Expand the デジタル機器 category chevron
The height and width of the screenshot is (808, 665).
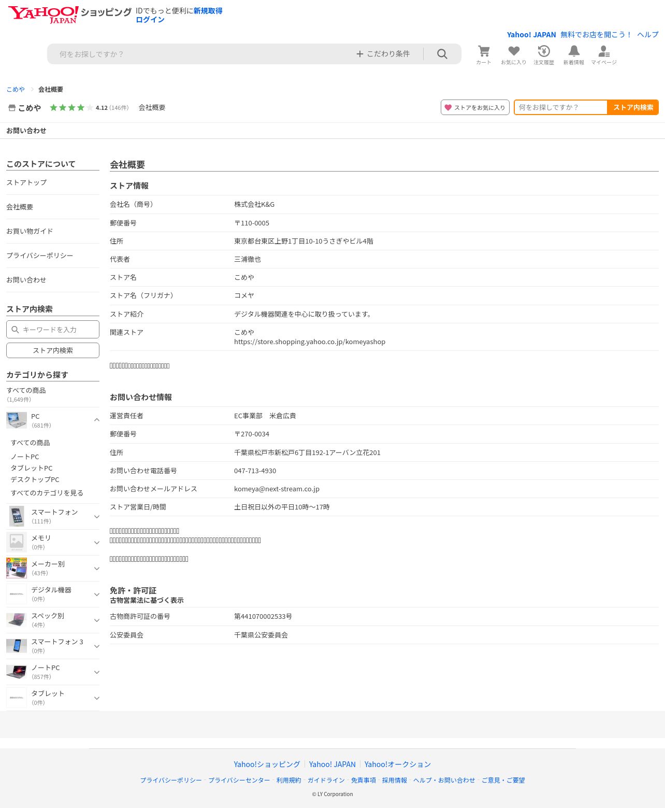(96, 594)
